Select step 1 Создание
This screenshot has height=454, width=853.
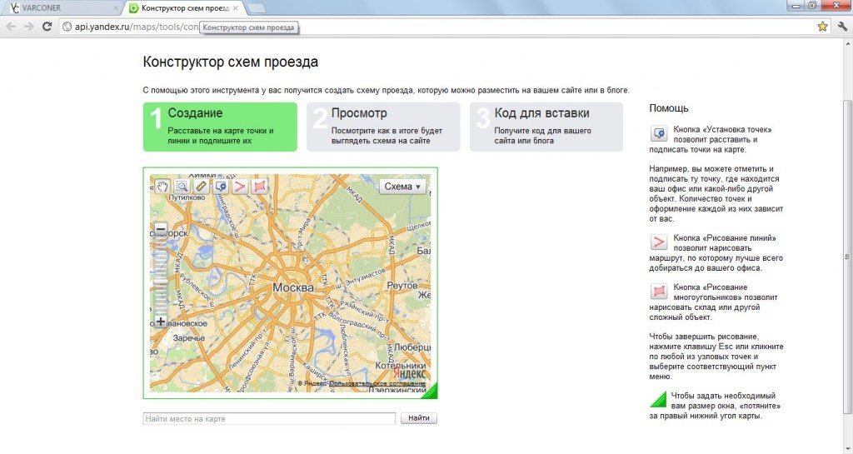pos(220,127)
